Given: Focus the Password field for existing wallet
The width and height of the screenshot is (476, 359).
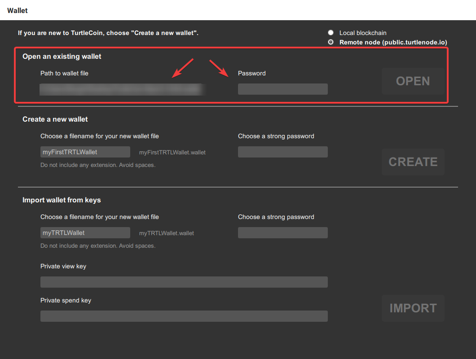Looking at the screenshot, I should [x=282, y=89].
